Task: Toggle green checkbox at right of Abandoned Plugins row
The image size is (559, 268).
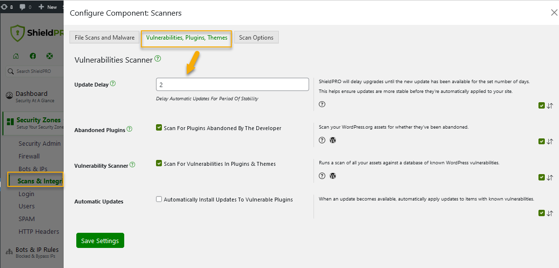Action: tap(541, 141)
